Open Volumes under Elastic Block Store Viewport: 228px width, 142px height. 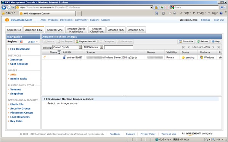coord(16,89)
